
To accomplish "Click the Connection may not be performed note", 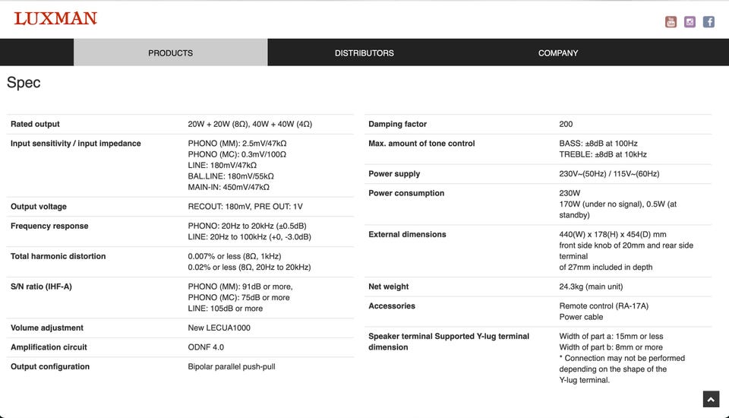I will [622, 369].
